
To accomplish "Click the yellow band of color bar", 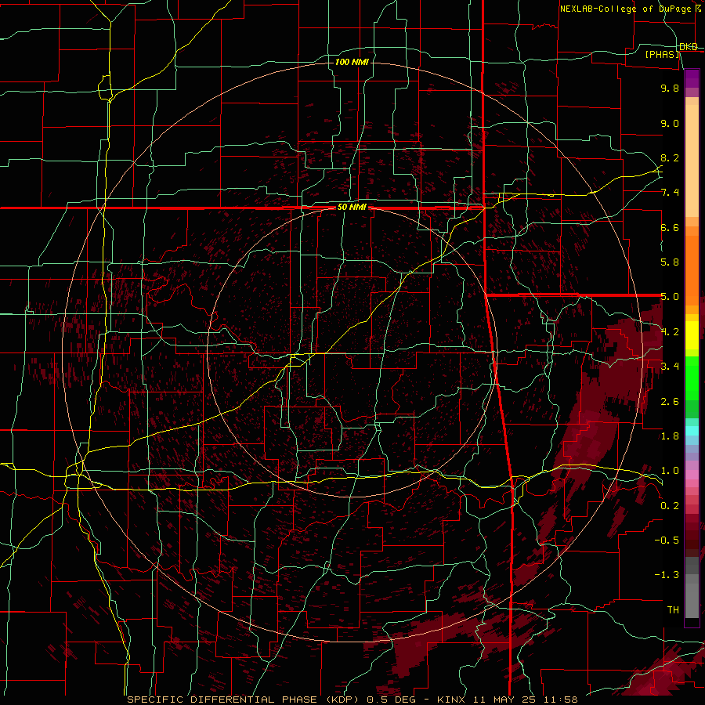I will click(x=692, y=335).
